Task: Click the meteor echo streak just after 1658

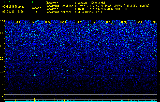Action: 128,78
